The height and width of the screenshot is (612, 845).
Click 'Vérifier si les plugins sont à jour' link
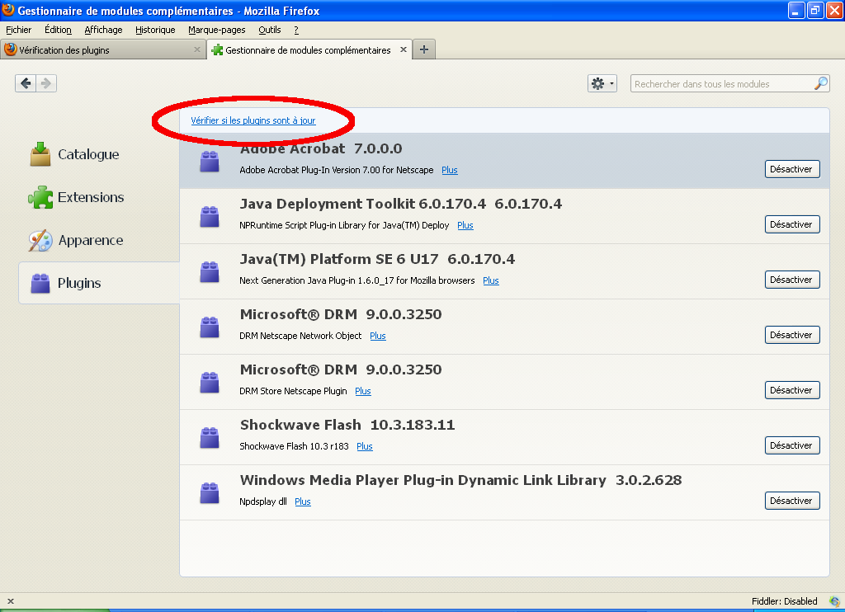coord(253,120)
